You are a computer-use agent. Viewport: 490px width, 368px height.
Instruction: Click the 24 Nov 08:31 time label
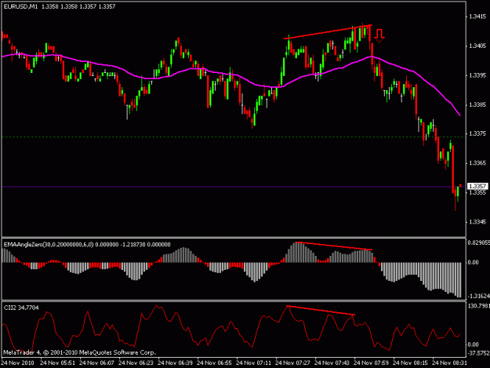(450, 363)
